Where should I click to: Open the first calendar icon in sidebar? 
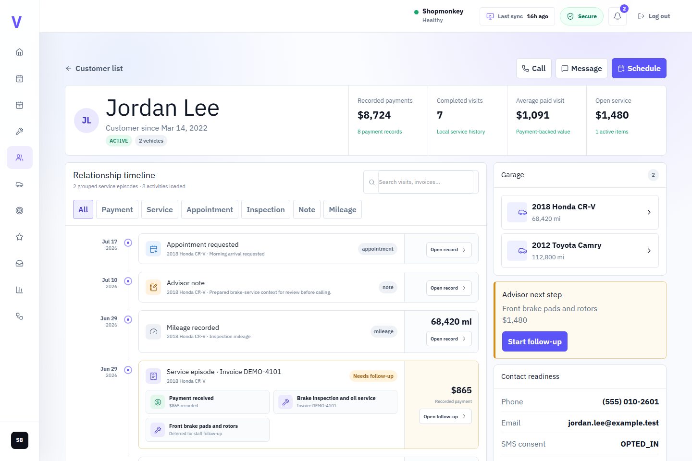pyautogui.click(x=19, y=78)
